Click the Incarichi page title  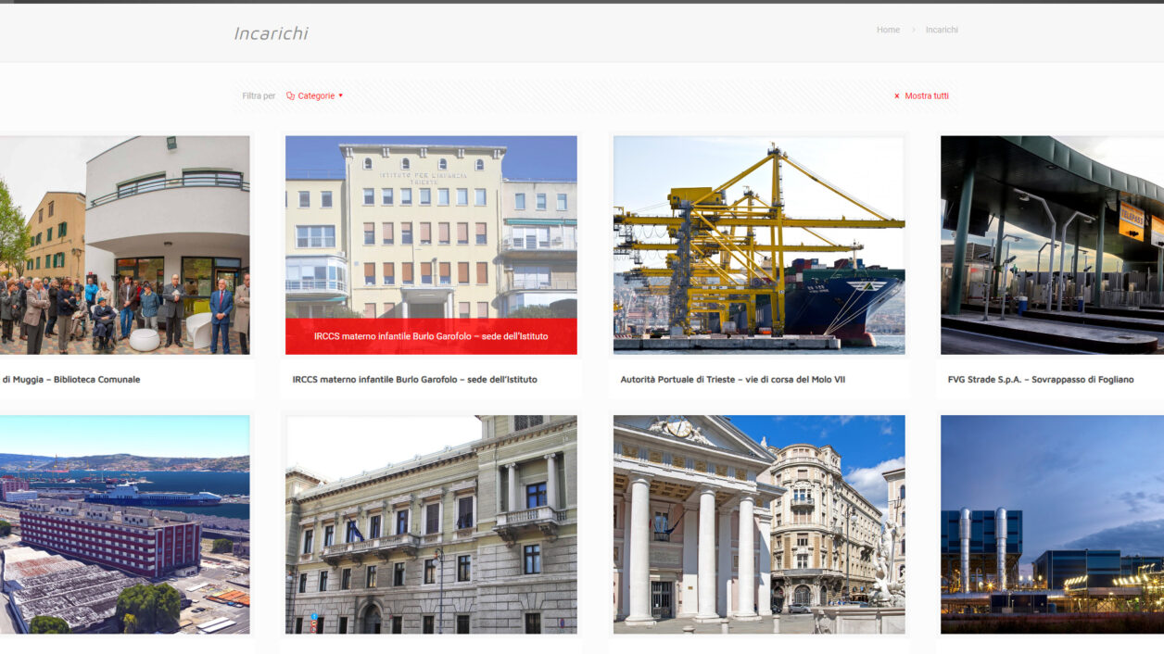pyautogui.click(x=271, y=33)
